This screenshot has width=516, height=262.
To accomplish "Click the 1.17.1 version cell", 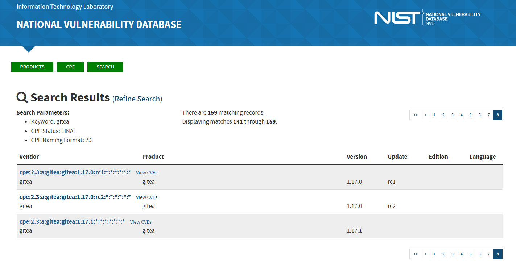I will tap(354, 231).
